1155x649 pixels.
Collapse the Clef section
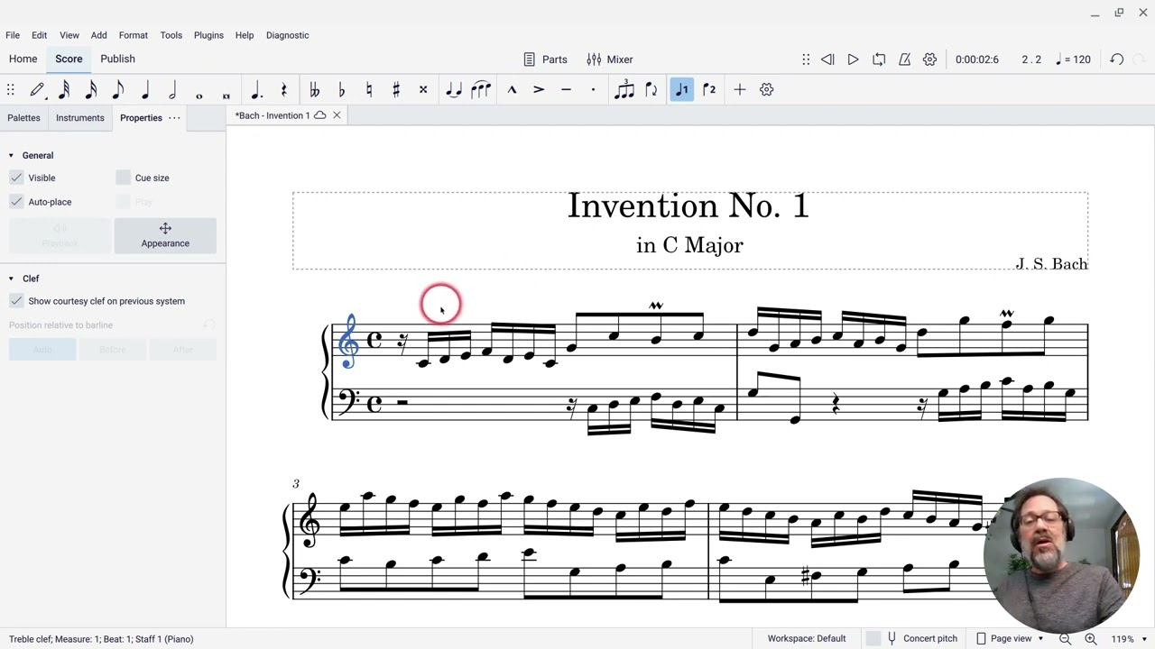pos(11,279)
